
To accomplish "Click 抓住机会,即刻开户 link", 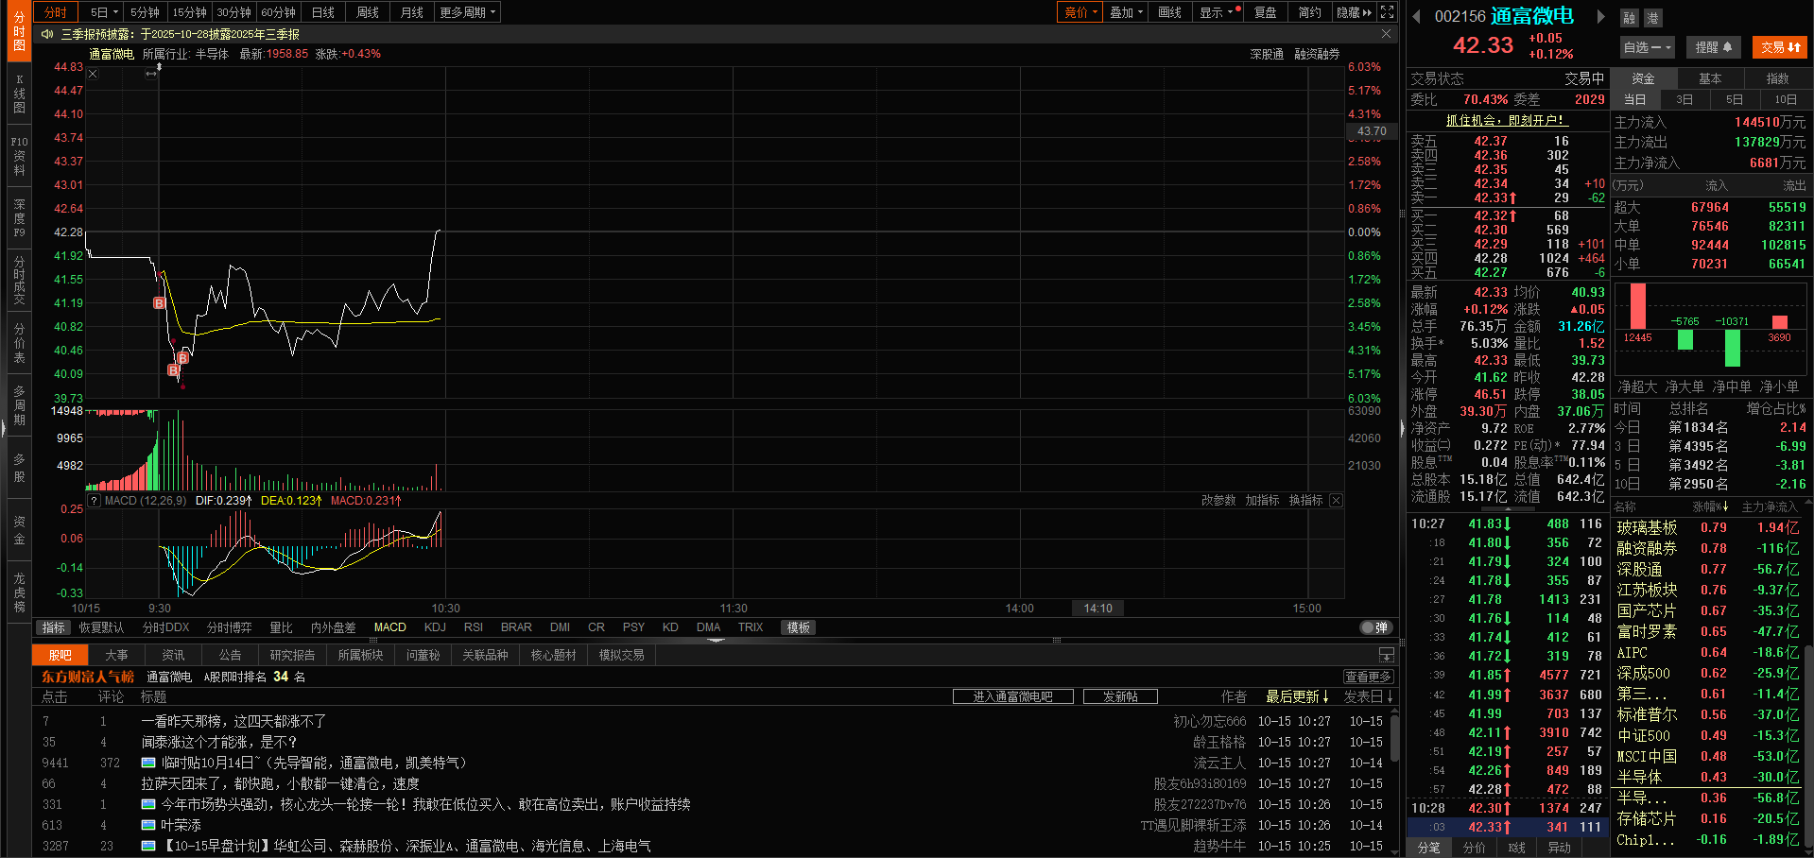I will click(1506, 120).
